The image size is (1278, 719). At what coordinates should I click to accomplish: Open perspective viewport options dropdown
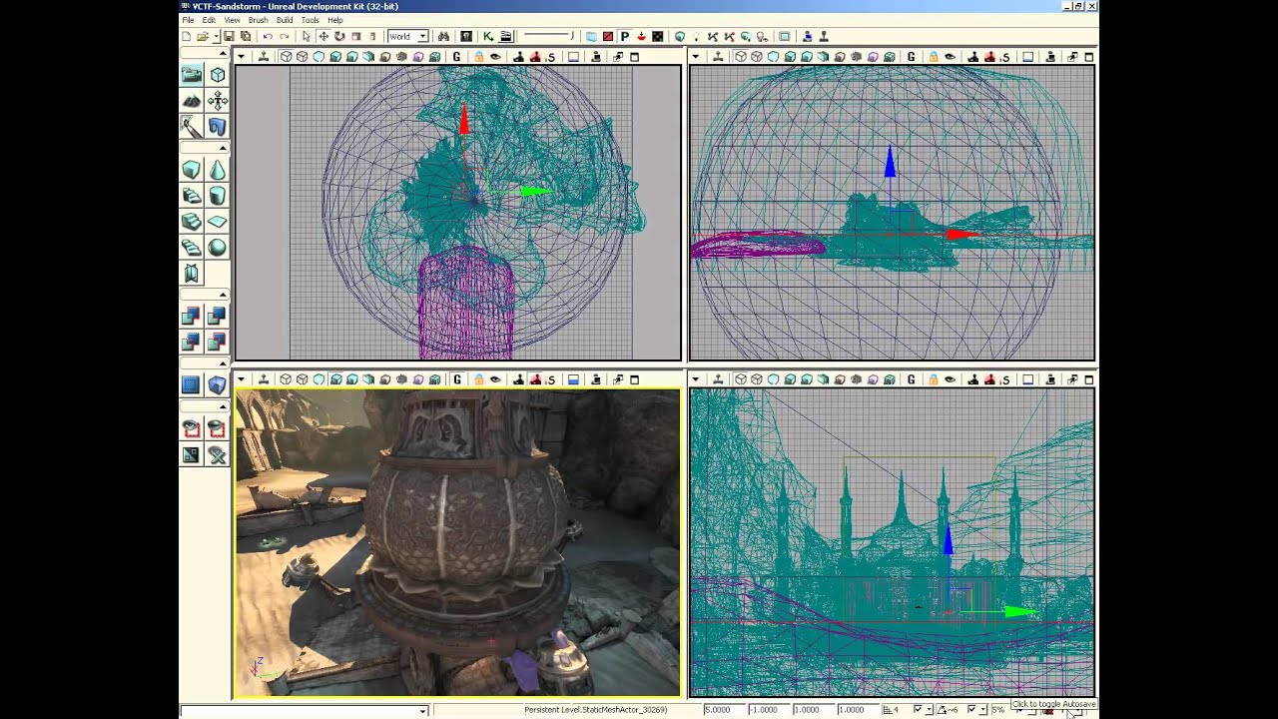coord(241,379)
